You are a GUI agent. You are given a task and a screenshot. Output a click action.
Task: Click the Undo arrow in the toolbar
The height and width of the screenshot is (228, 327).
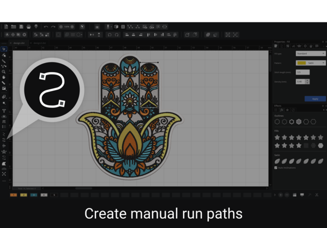click(x=45, y=27)
